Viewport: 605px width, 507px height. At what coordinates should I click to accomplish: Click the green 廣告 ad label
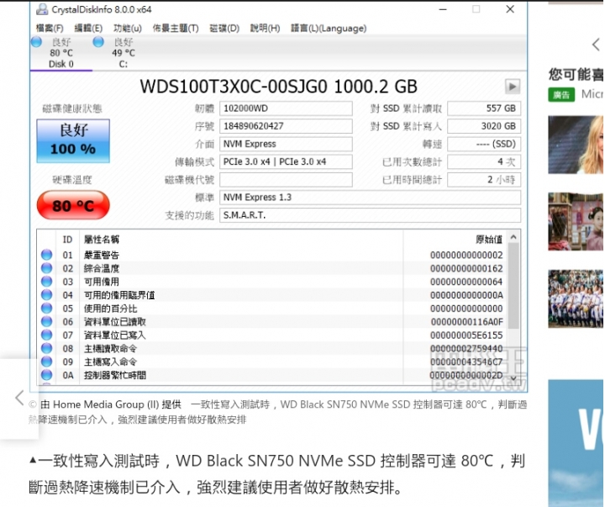(x=561, y=95)
